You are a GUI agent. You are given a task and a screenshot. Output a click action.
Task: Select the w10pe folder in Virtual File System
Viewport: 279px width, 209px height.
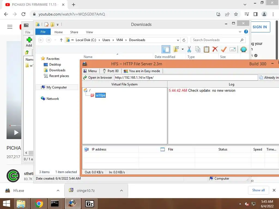[101, 95]
